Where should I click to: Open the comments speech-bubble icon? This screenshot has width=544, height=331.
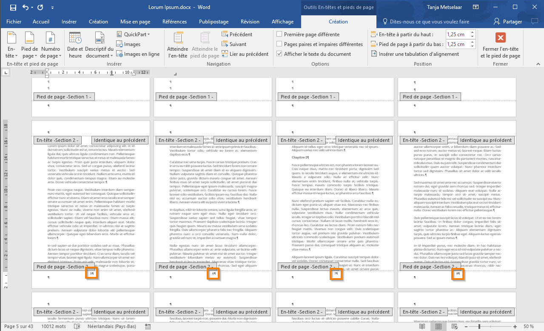pos(535,22)
